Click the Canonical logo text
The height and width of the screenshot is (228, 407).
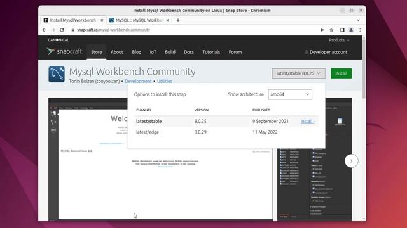59,40
